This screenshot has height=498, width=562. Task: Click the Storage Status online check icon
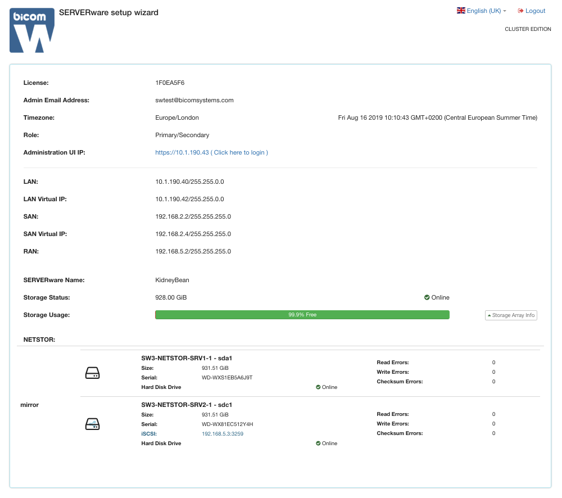[427, 297]
